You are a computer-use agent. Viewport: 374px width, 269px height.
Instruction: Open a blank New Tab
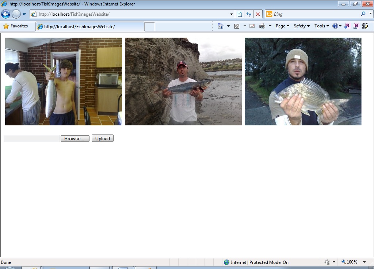click(150, 26)
